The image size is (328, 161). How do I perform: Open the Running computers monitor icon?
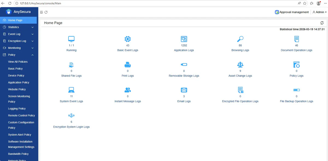click(x=71, y=39)
